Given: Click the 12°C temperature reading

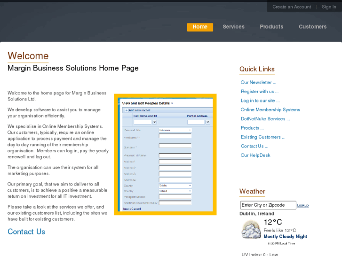Looking at the screenshot, I should click(273, 222).
